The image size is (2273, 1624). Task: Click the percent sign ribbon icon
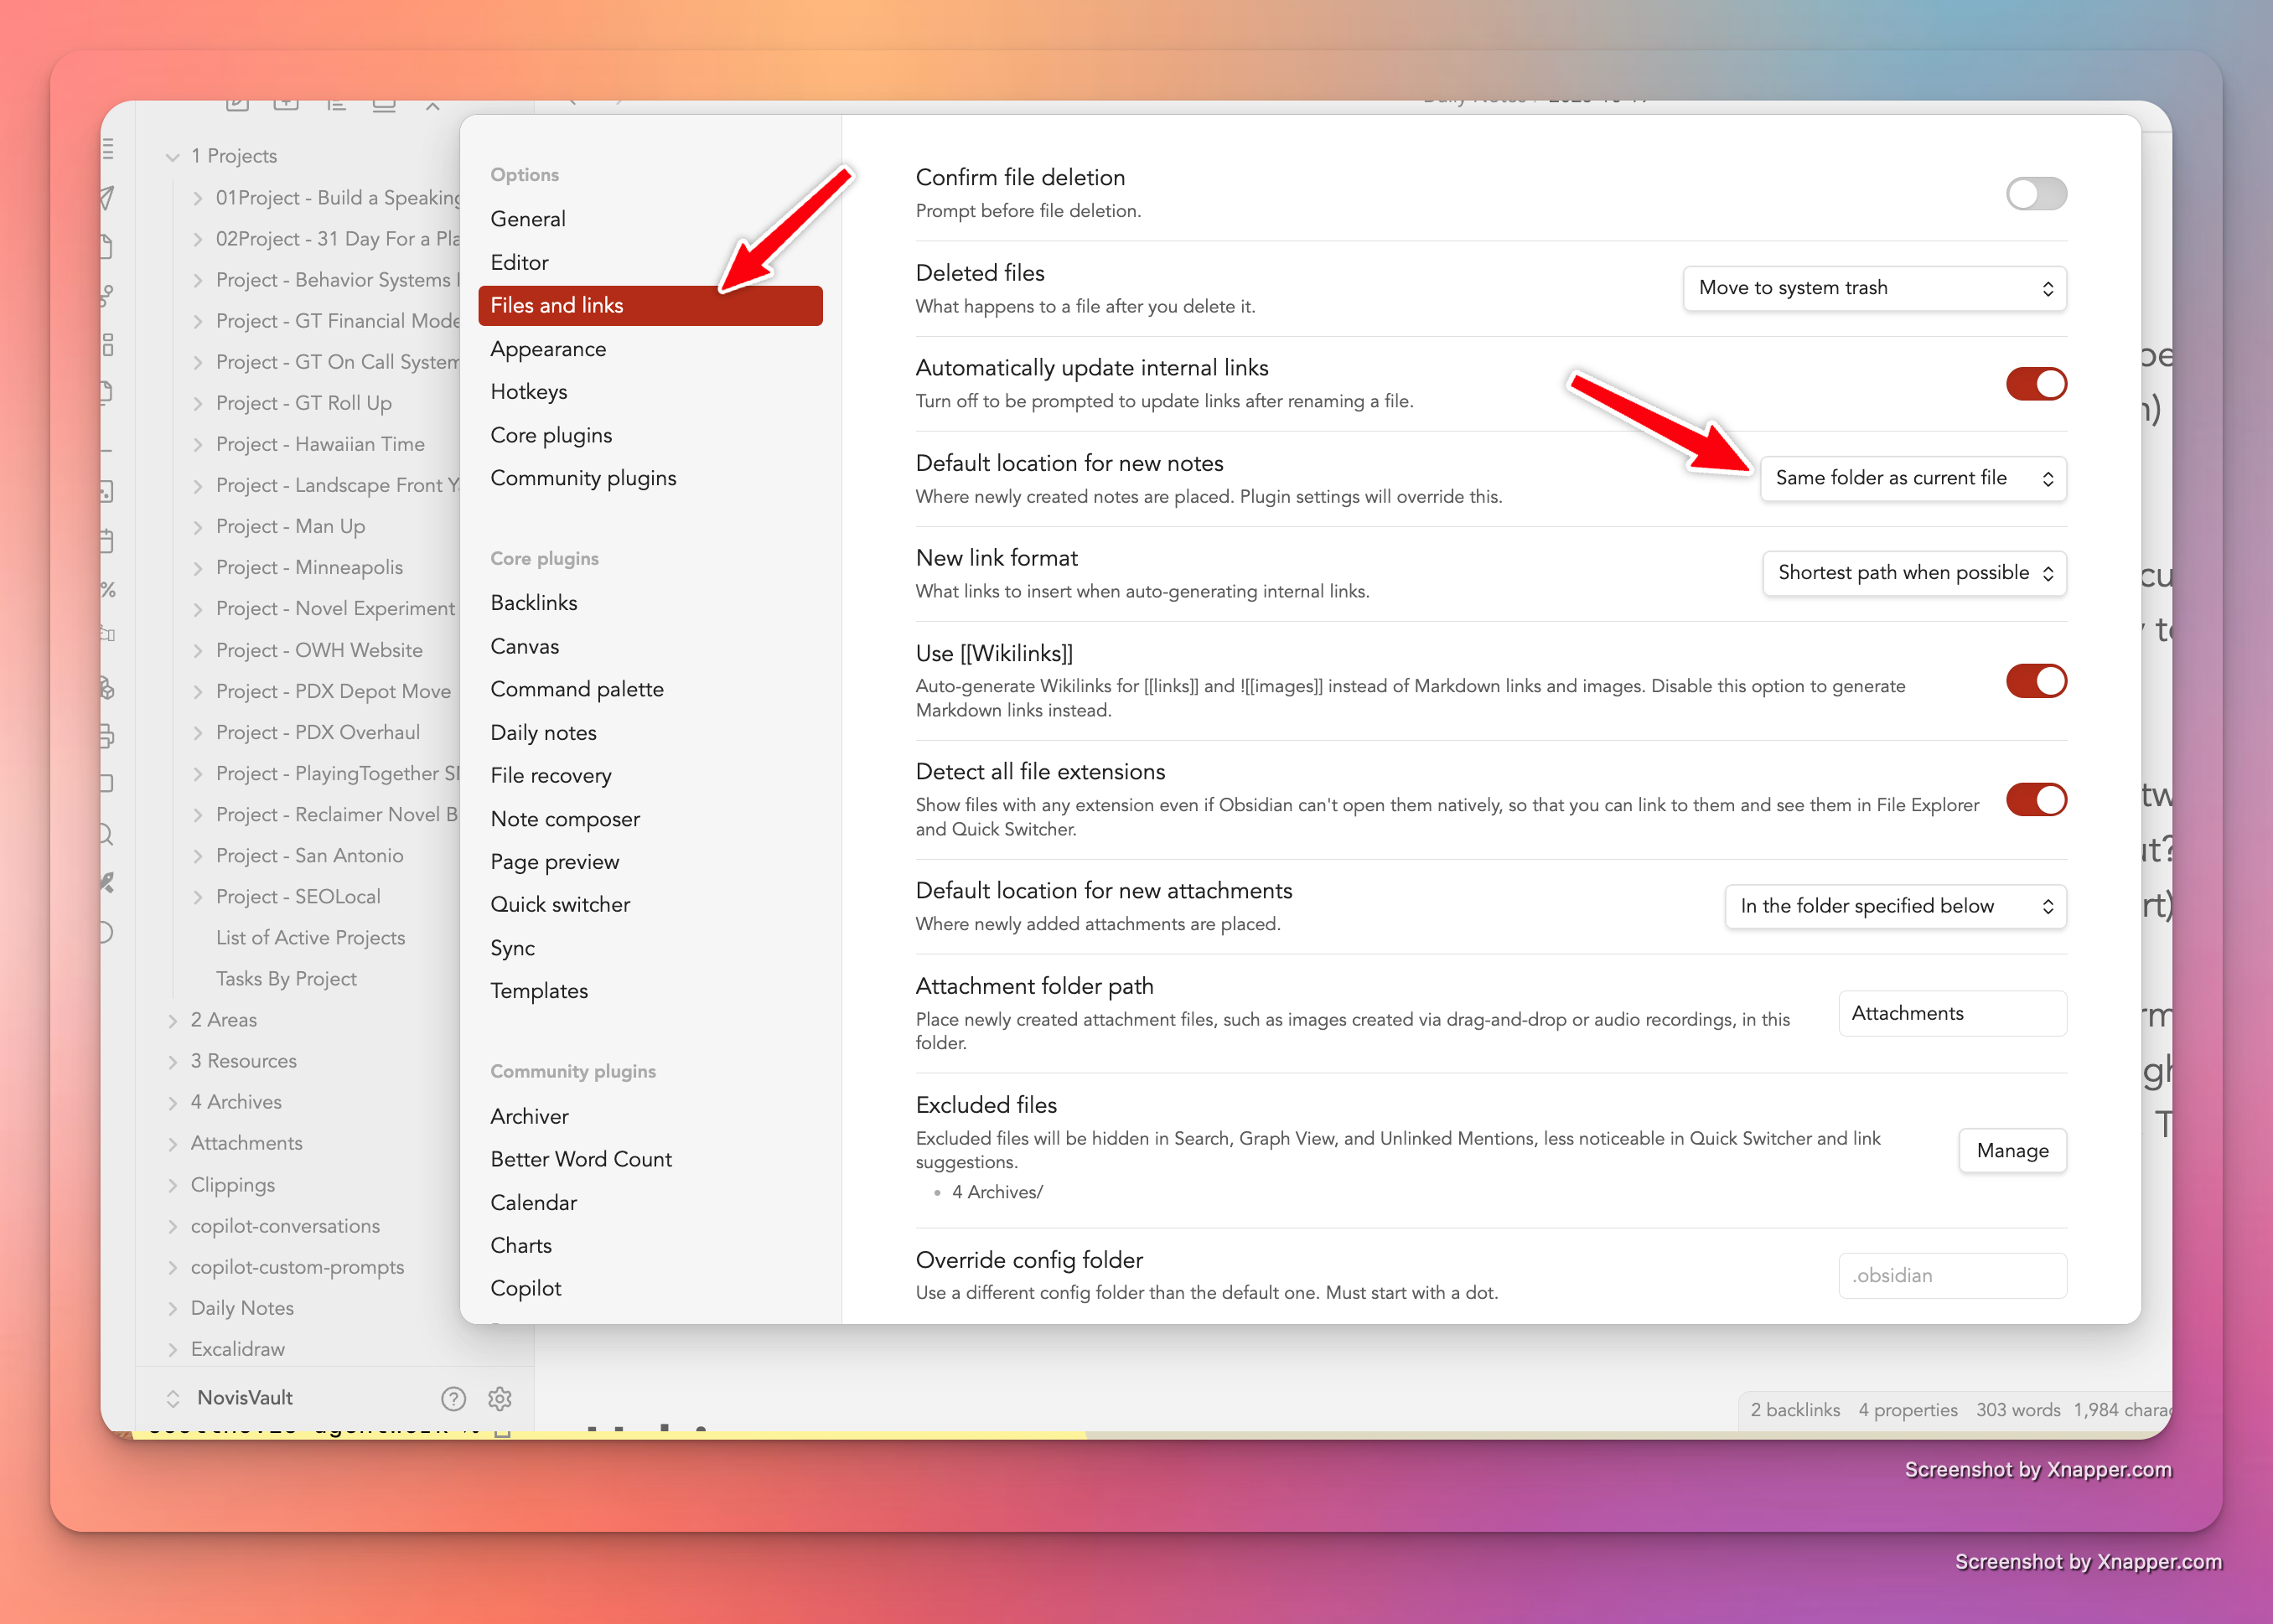coord(107,590)
